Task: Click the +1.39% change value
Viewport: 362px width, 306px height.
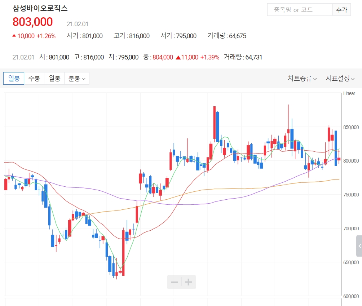Action: click(x=209, y=57)
